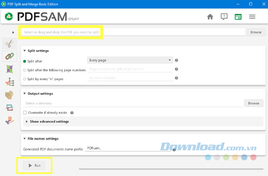This screenshot has height=176, width=268.
Task: Select Split by every n pages option
Action: (x=25, y=79)
